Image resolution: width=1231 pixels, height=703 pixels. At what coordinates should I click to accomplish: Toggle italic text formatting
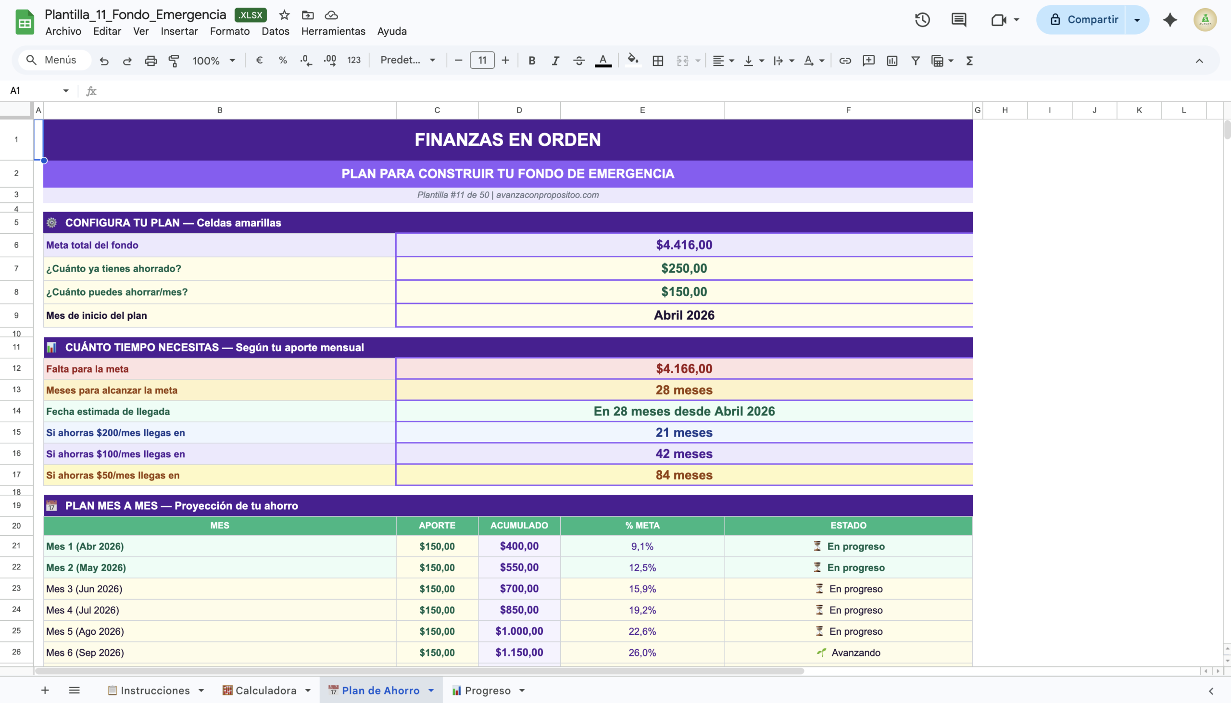click(555, 61)
